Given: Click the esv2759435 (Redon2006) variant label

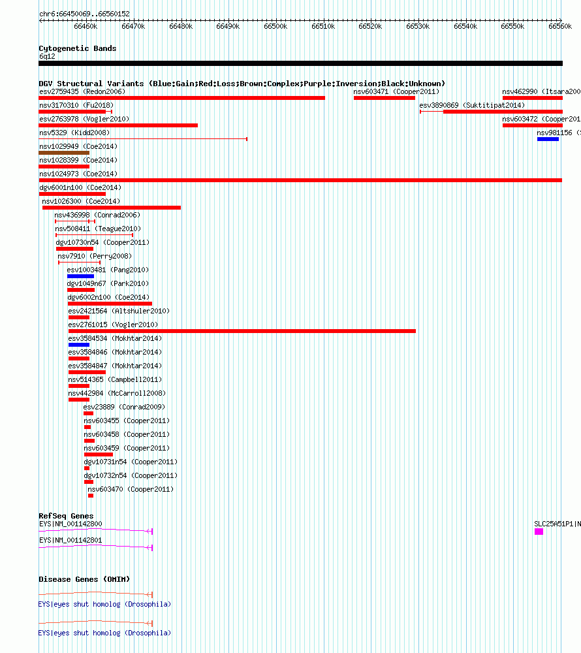Looking at the screenshot, I should click(82, 91).
